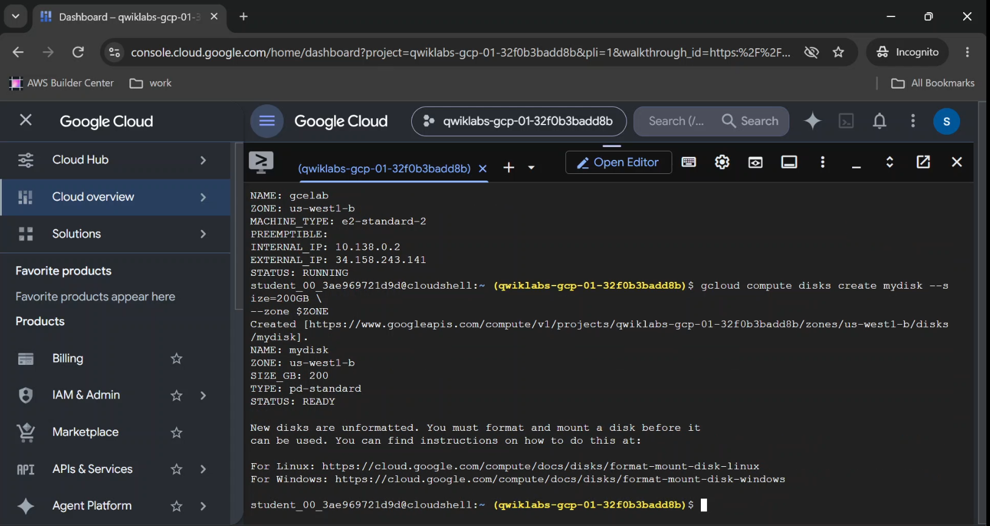Click the Activate Cloud Shell icon
Image resolution: width=990 pixels, height=526 pixels.
click(847, 121)
